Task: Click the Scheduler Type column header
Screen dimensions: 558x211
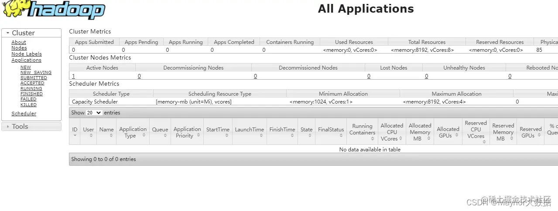Action: [111, 94]
